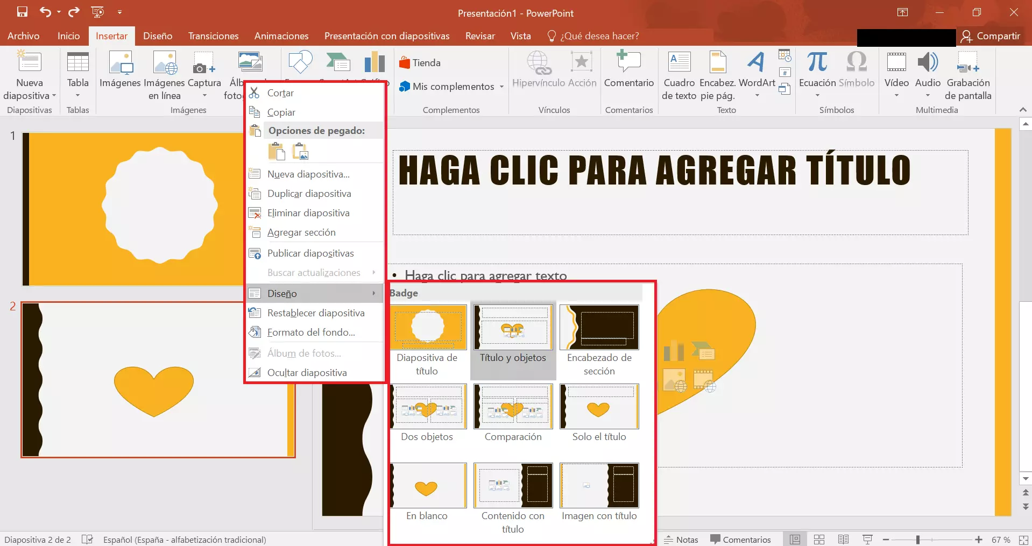This screenshot has height=546, width=1032.
Task: Select Eliminar diapositiva in context menu
Action: [314, 213]
